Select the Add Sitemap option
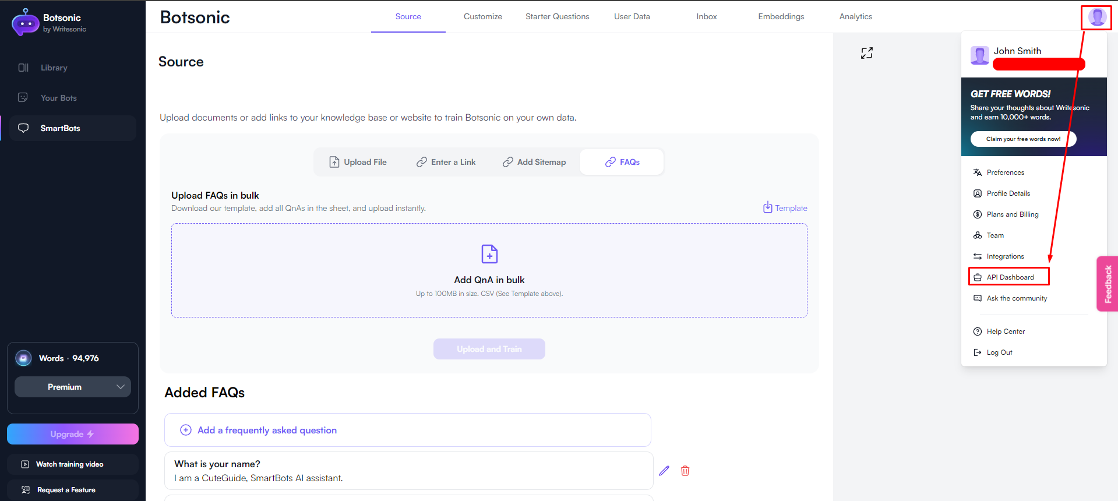Image resolution: width=1118 pixels, height=501 pixels. pyautogui.click(x=534, y=162)
